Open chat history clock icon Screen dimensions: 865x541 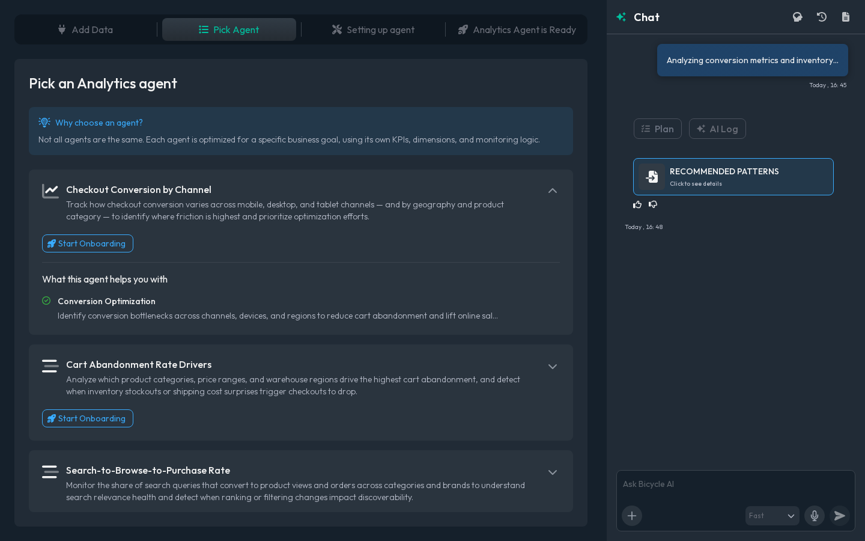point(822,17)
